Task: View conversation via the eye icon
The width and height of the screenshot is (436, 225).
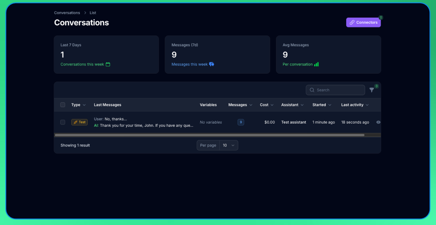Action: [378, 122]
